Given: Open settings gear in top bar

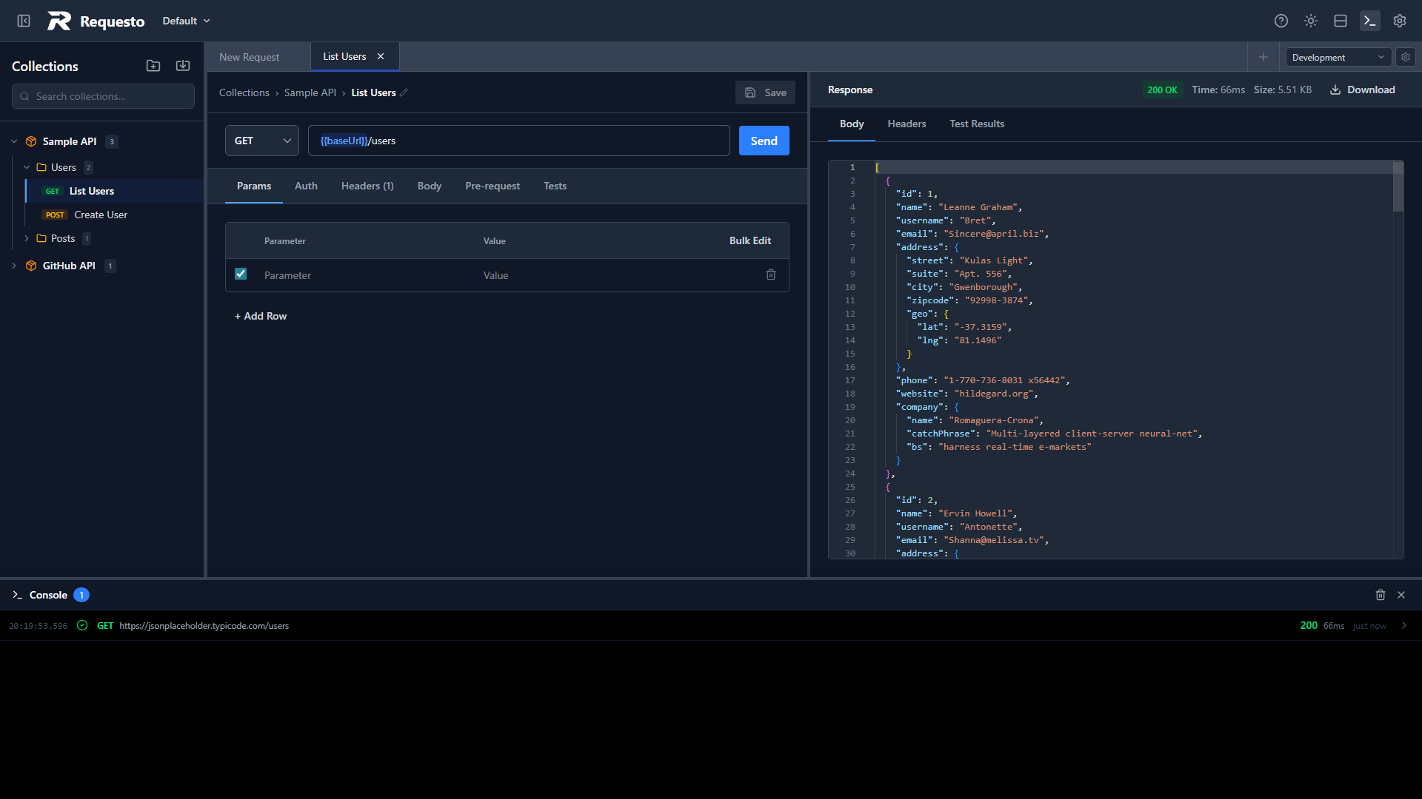Looking at the screenshot, I should [1400, 21].
